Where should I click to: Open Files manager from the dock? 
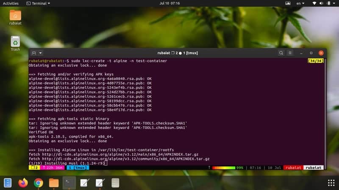[x=54, y=183]
